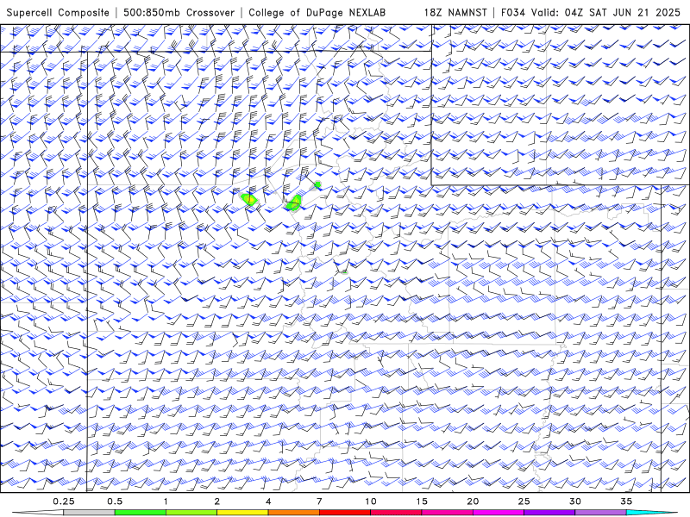
Task: Click 'College of DuPage NEXLAB' text
Action: pos(317,13)
